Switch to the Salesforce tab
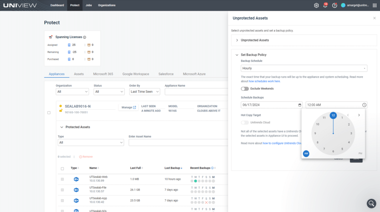 (166, 74)
